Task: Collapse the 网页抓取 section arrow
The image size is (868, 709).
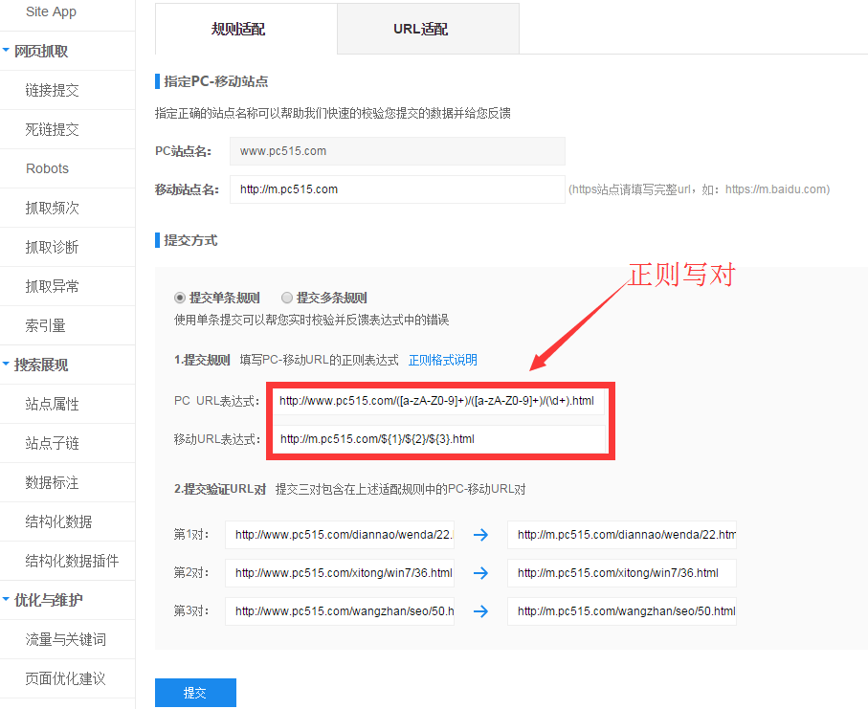Action: coord(6,51)
